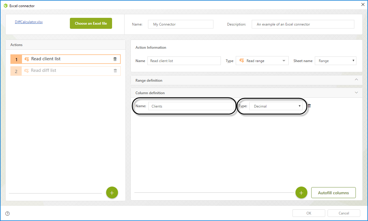Screen dimensions: 368x221
Task: Remove the Clients column definition
Action: click(x=309, y=106)
